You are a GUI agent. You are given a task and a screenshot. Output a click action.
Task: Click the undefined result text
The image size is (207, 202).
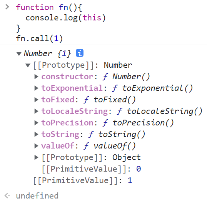click(37, 196)
